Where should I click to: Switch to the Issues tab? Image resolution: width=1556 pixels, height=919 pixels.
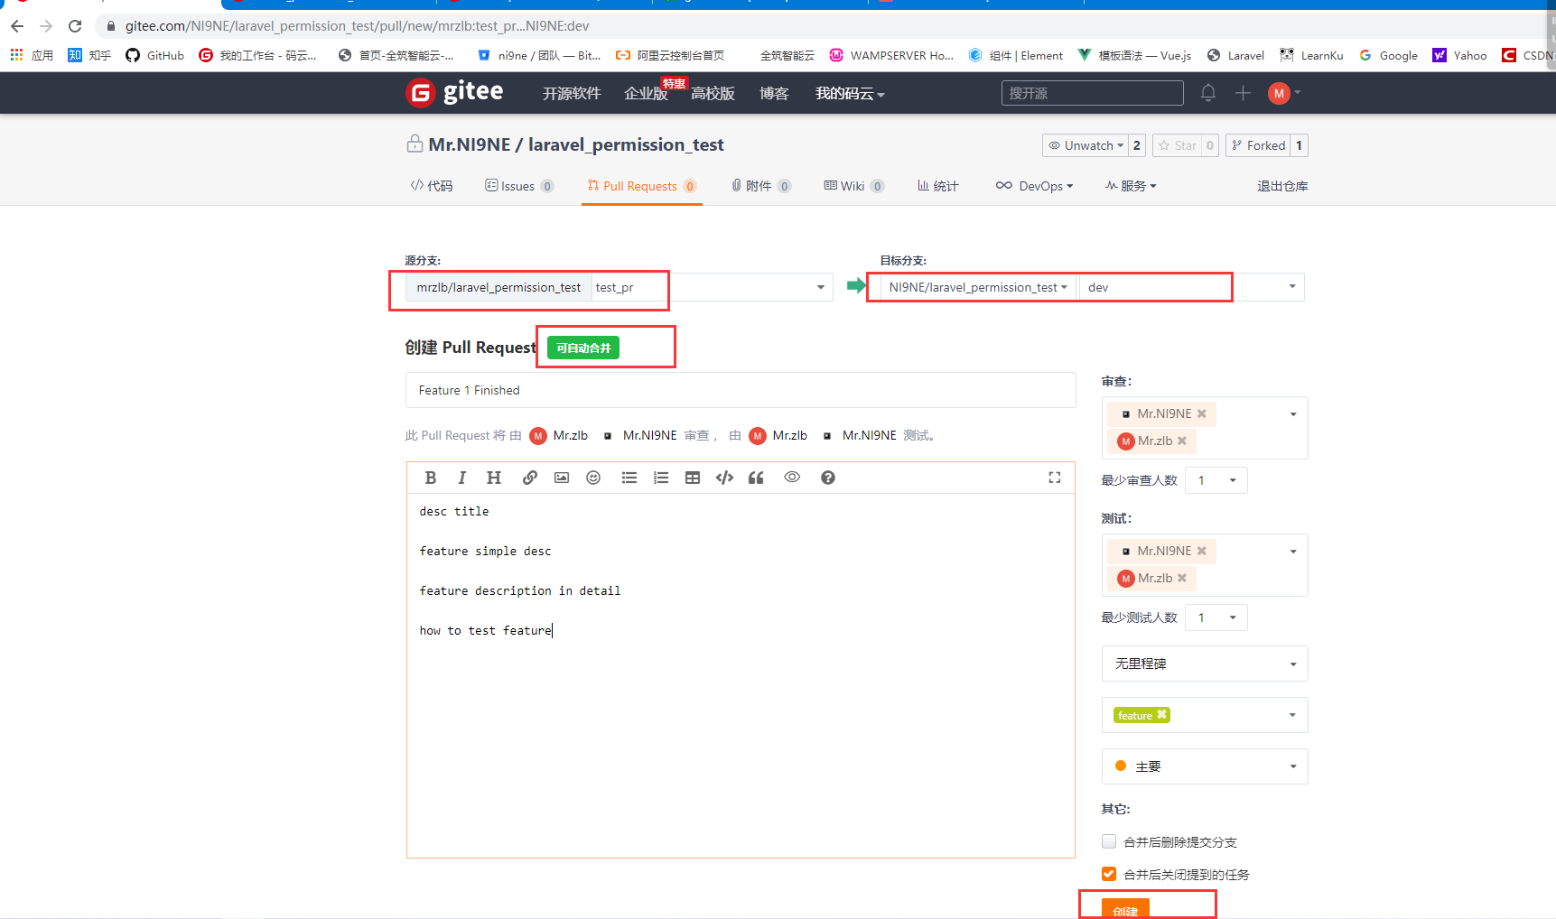[x=518, y=186]
